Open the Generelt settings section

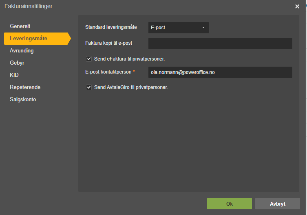(x=20, y=26)
